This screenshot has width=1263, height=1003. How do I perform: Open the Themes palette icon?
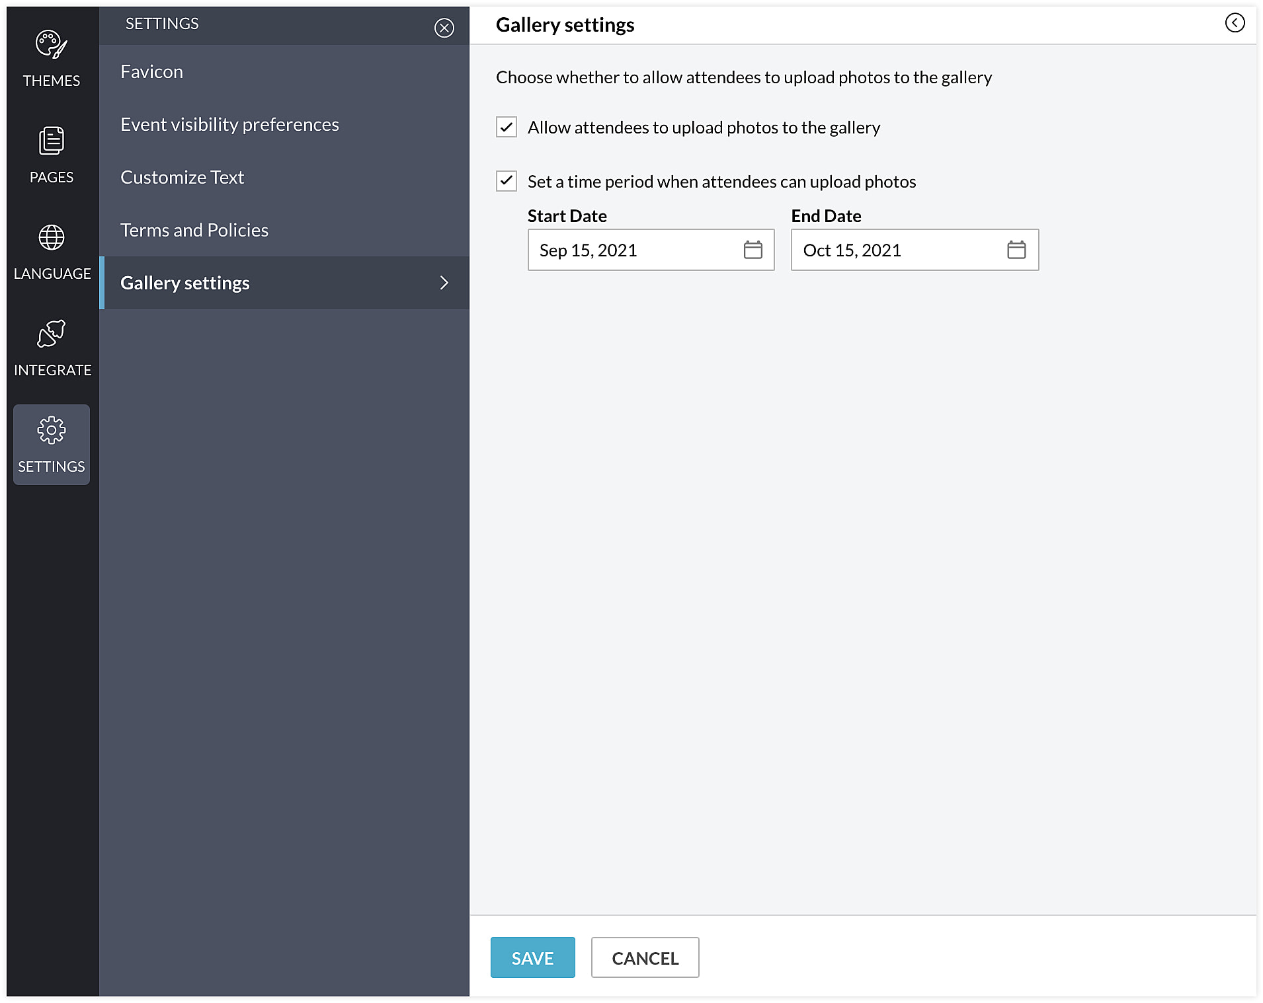click(x=51, y=45)
